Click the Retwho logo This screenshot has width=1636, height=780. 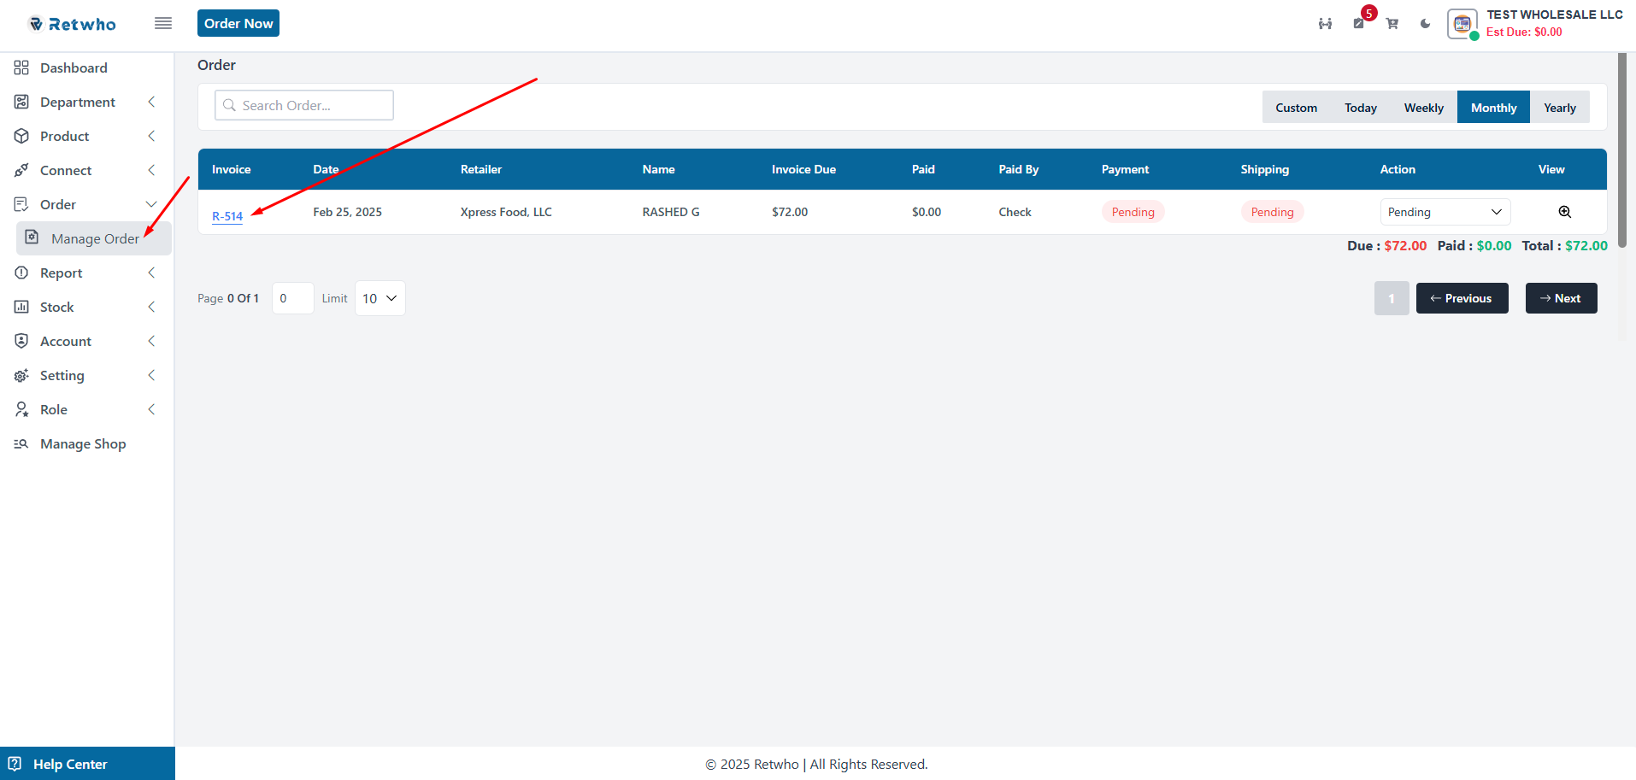[73, 24]
